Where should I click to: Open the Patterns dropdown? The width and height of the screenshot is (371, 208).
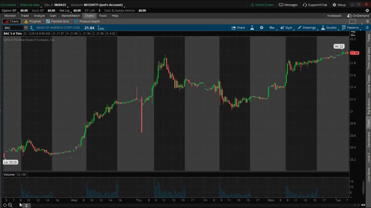tap(350, 27)
